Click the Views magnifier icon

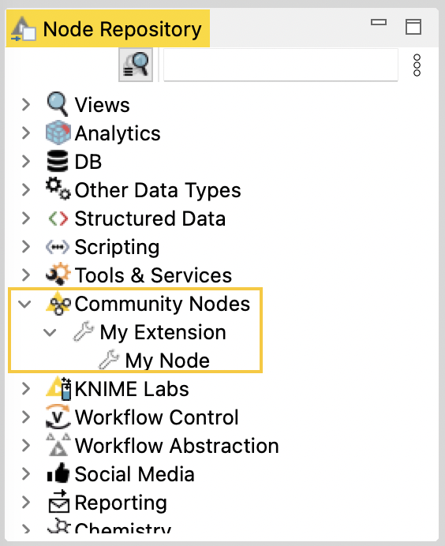[x=58, y=104]
